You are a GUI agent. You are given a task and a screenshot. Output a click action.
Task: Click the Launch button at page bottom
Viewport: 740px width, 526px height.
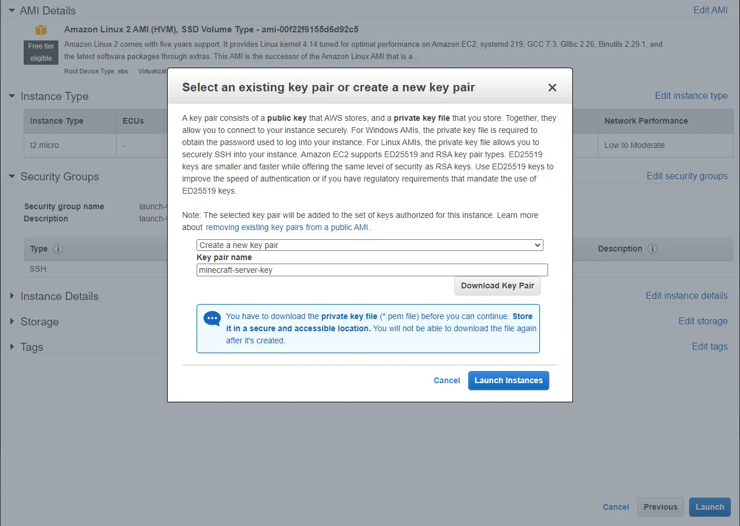(710, 507)
